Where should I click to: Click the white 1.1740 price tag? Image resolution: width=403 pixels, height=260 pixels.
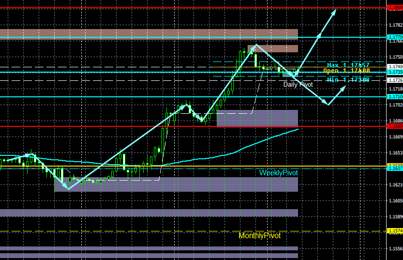click(395, 67)
